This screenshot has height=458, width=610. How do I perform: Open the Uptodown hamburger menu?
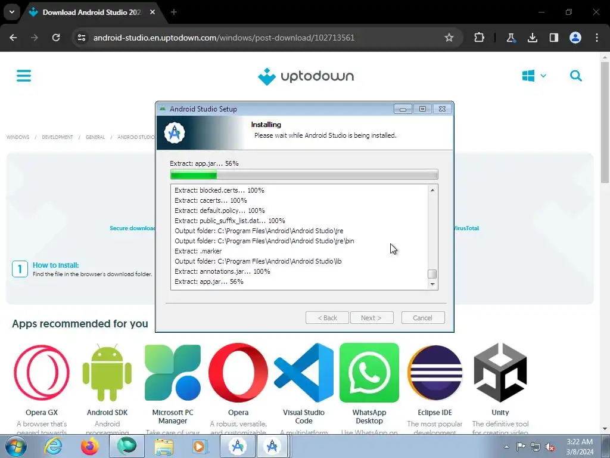click(x=24, y=76)
